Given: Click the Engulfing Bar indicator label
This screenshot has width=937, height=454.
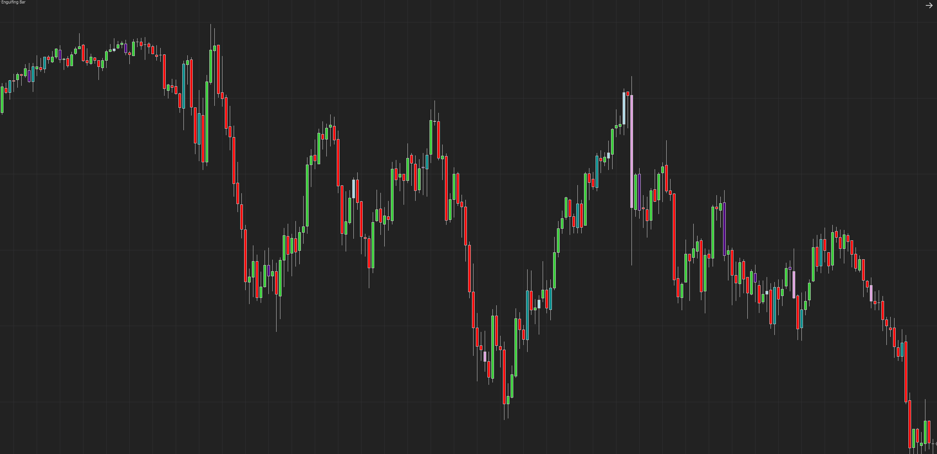Looking at the screenshot, I should pos(13,2).
